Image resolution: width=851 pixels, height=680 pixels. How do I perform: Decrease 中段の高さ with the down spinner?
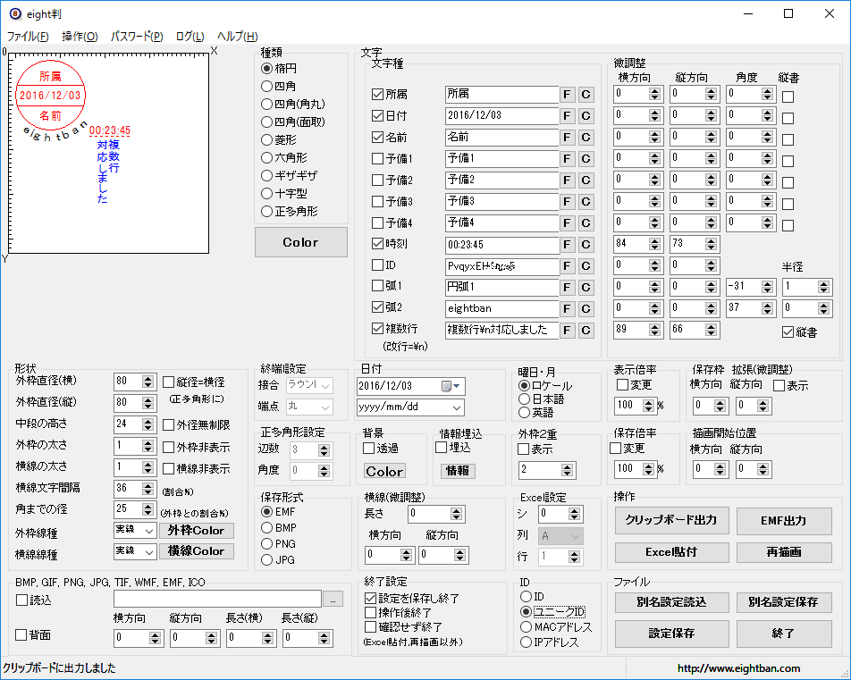point(147,428)
